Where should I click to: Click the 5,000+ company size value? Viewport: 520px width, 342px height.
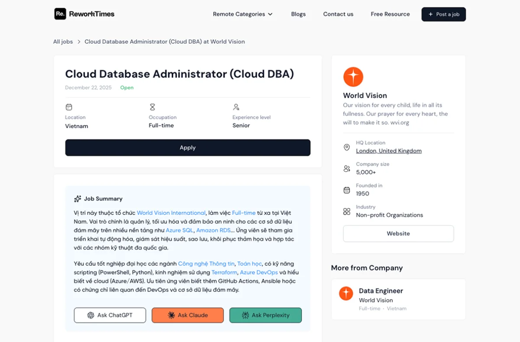[x=366, y=172]
